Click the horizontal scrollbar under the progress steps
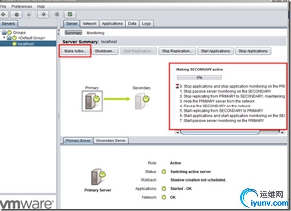The image size is (291, 211). point(220,132)
